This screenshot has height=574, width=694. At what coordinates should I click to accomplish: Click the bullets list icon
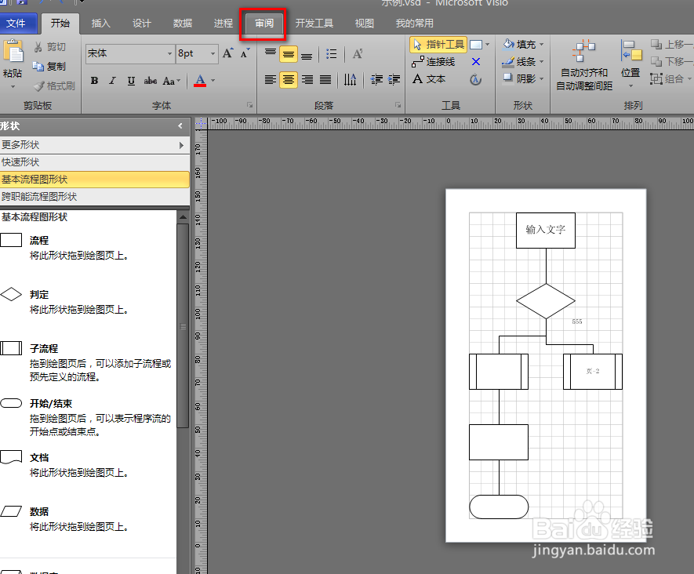(x=331, y=54)
